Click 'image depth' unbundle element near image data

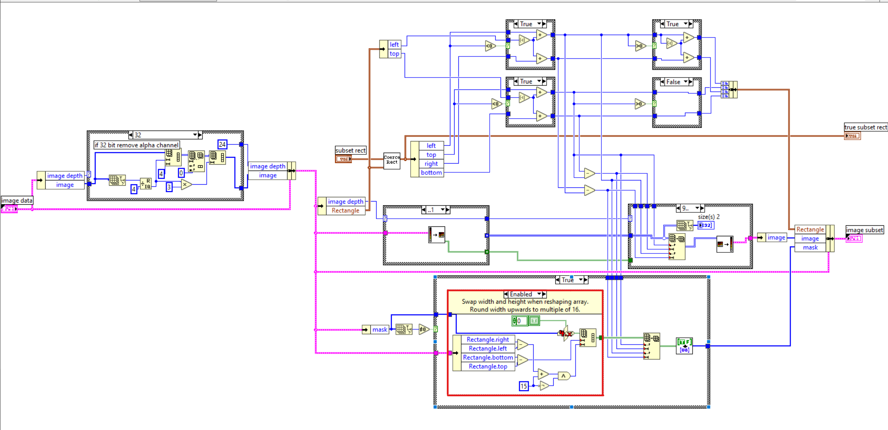[65, 176]
